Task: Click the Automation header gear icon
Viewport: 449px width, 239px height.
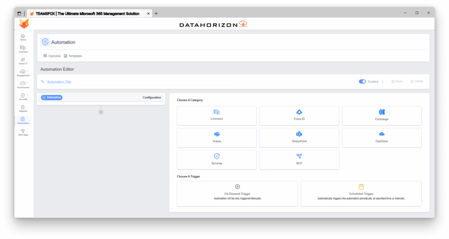Action: coord(45,42)
